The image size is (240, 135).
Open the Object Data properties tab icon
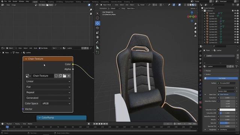point(200,99)
